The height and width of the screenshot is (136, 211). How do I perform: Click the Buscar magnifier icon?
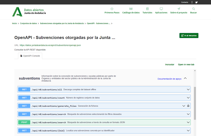coord(194,9)
